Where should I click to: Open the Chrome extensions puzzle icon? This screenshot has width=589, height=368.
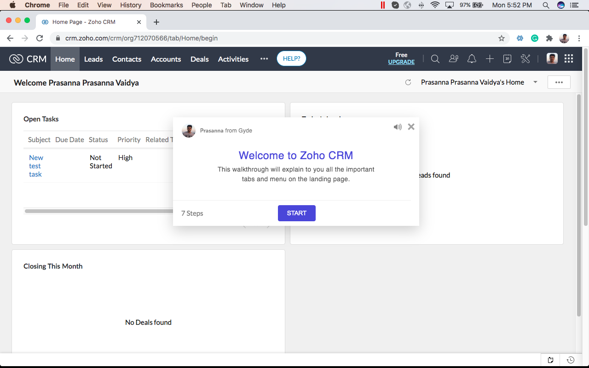pyautogui.click(x=549, y=38)
